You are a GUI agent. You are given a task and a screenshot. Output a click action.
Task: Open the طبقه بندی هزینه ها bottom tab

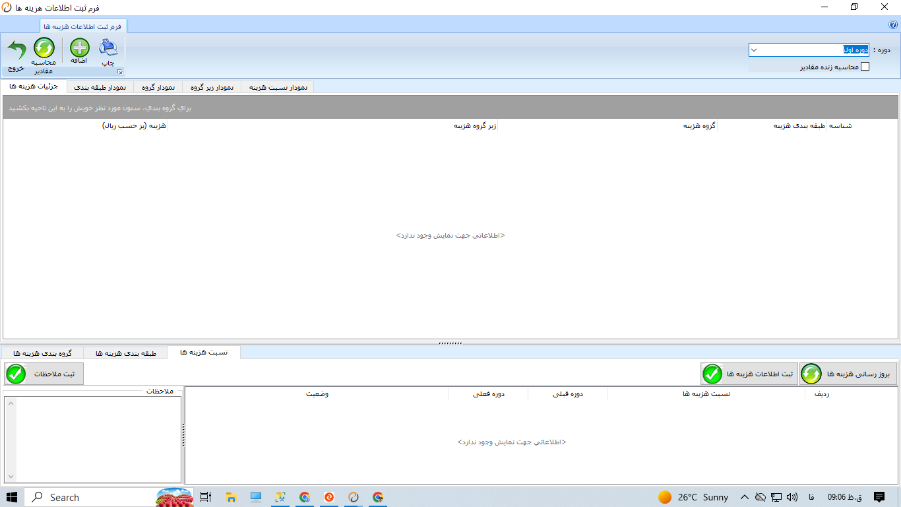(x=126, y=353)
